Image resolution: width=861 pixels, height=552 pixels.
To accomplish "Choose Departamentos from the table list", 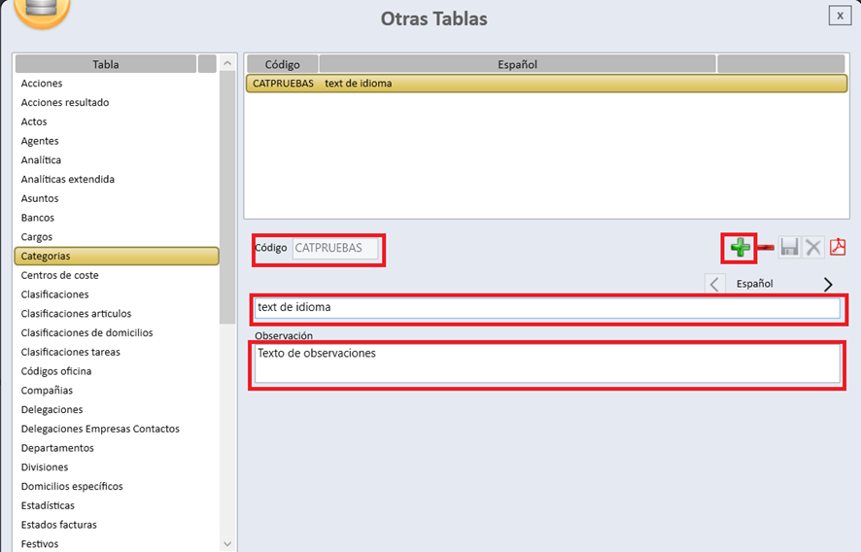I will point(57,448).
